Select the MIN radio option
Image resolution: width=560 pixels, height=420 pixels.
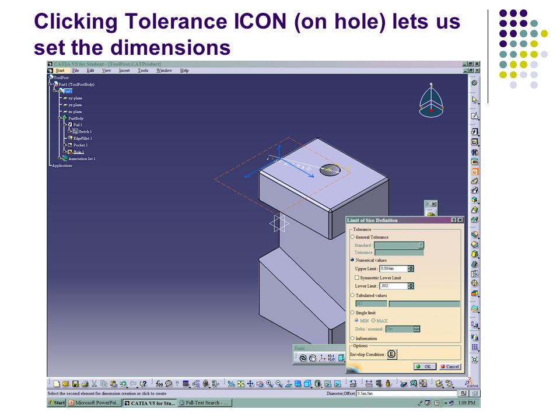point(356,320)
